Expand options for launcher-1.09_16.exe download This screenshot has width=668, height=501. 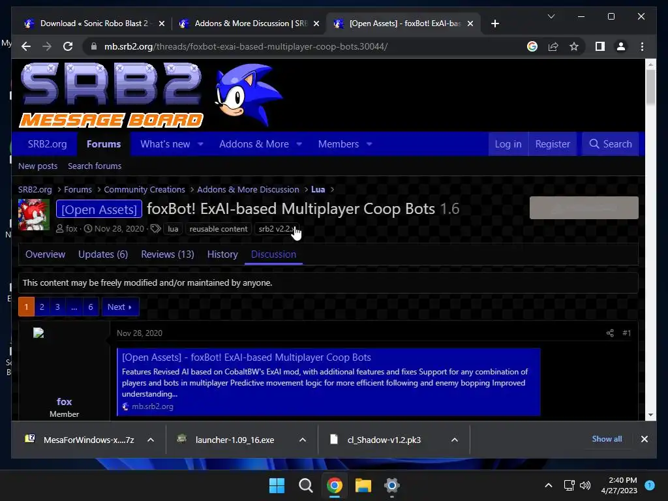point(303,440)
